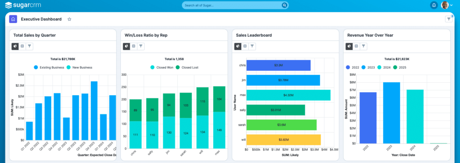Click the Sales Leaderboard title
460x163 pixels.
pyautogui.click(x=254, y=35)
